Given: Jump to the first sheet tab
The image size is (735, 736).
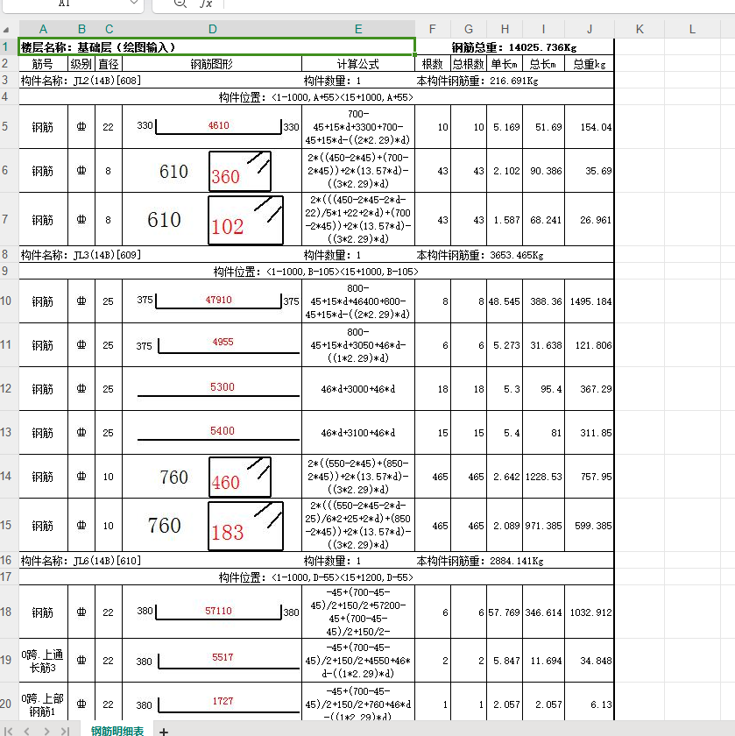Looking at the screenshot, I should 9,731.
